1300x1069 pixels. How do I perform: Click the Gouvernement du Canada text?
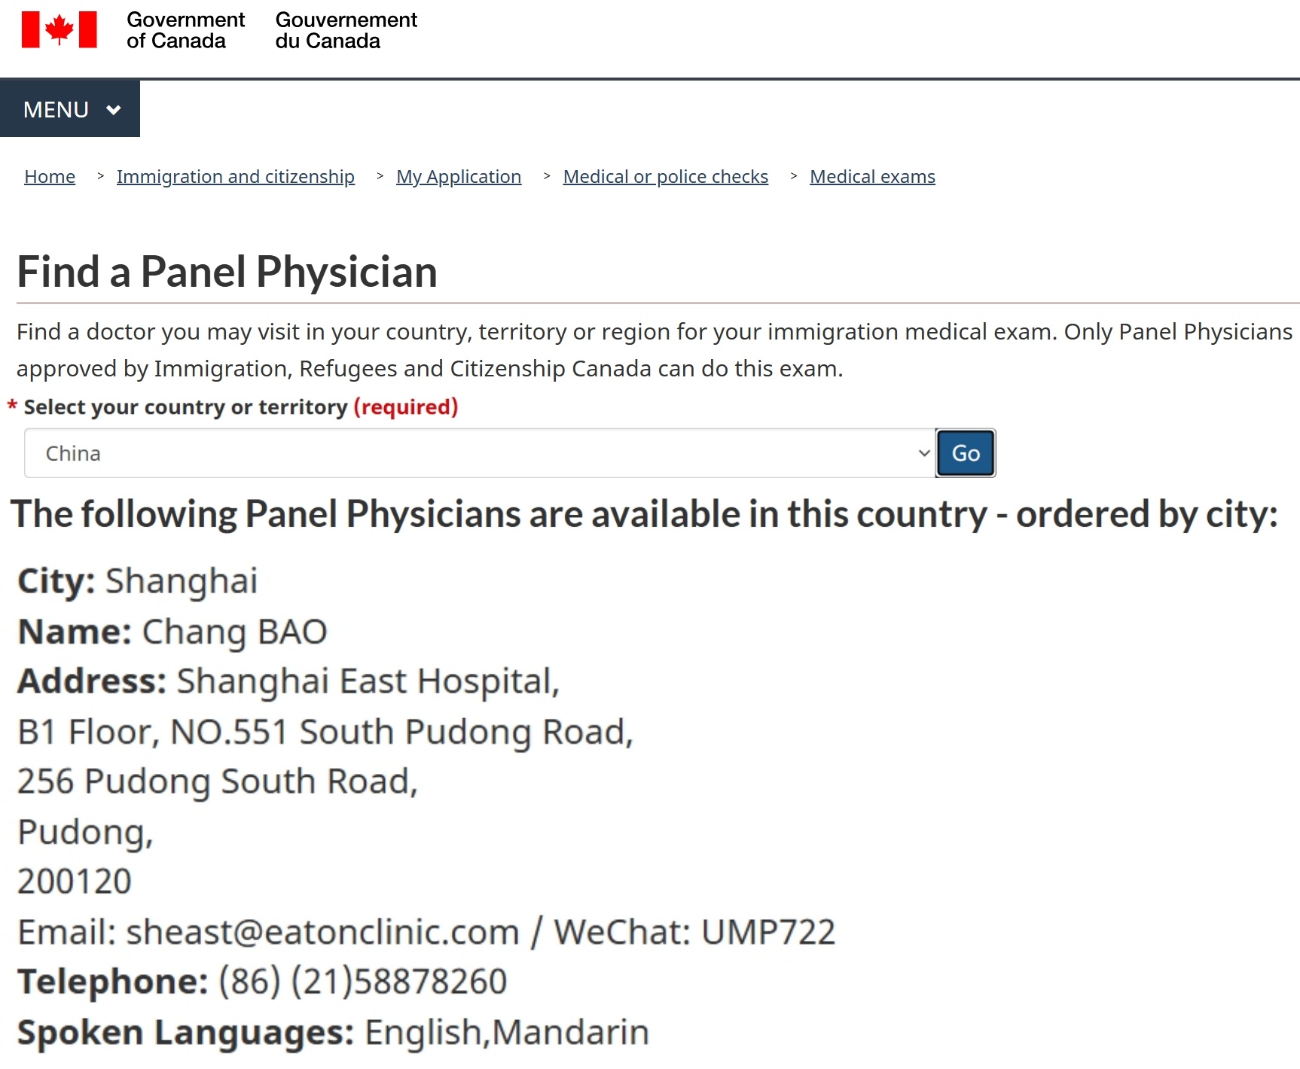[x=346, y=30]
